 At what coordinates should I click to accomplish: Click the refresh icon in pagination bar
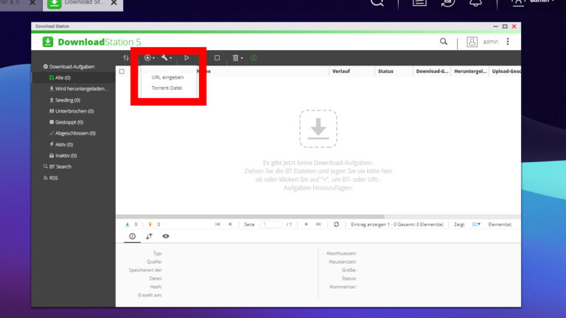pyautogui.click(x=336, y=225)
